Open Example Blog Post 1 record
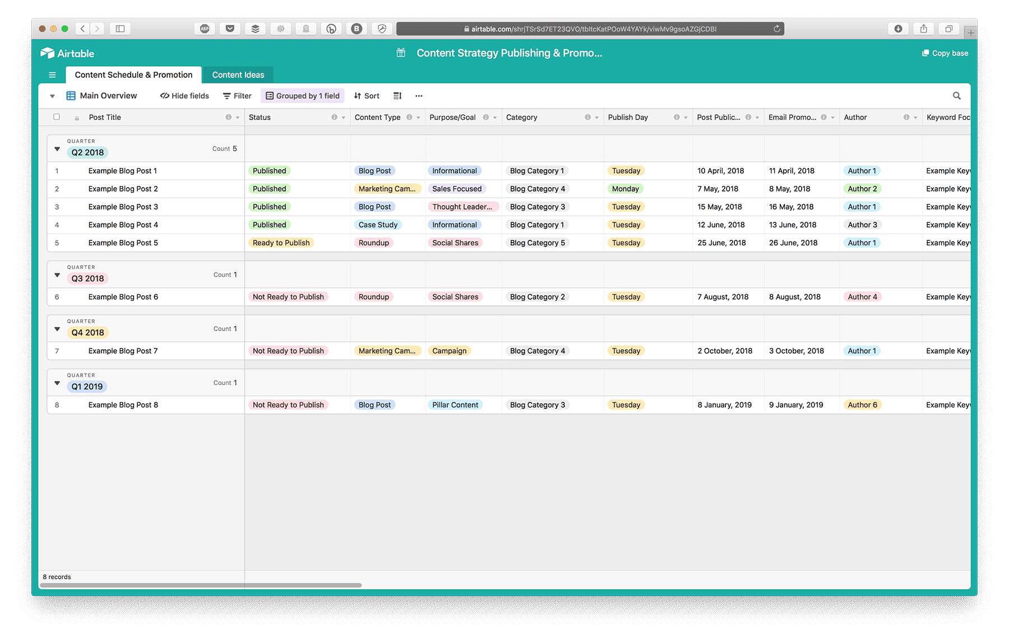 click(123, 171)
